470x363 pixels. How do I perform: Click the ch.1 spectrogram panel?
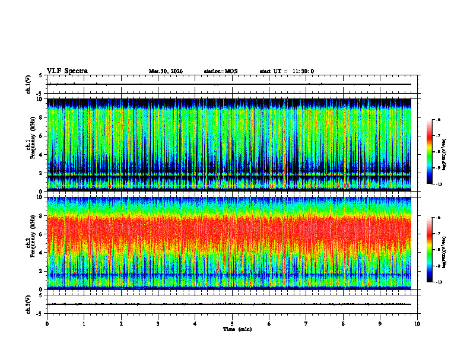[x=229, y=145]
